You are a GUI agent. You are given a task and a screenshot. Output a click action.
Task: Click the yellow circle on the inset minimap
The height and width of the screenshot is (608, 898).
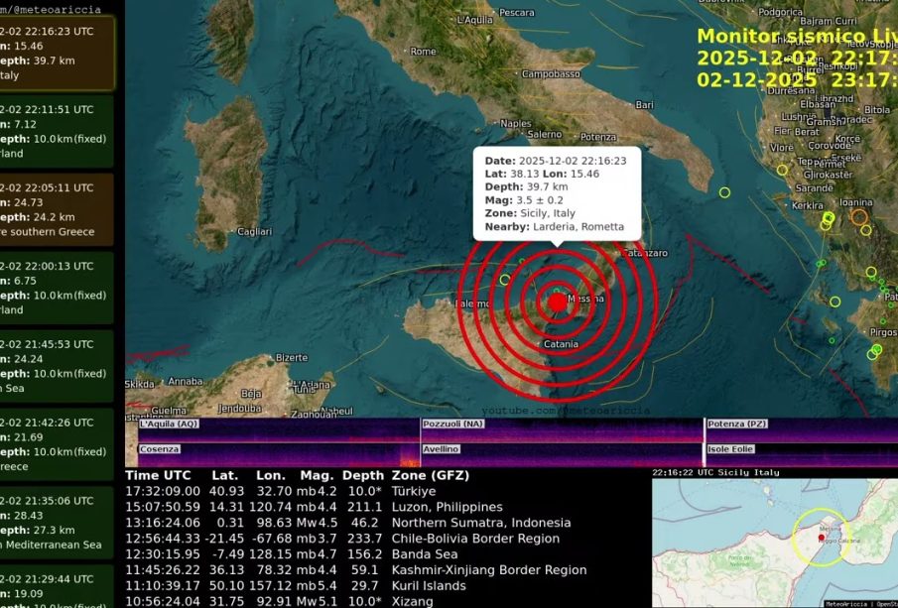coord(821,538)
